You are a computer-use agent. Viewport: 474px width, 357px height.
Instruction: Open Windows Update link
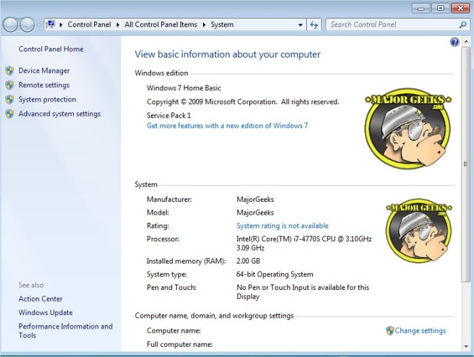point(45,312)
